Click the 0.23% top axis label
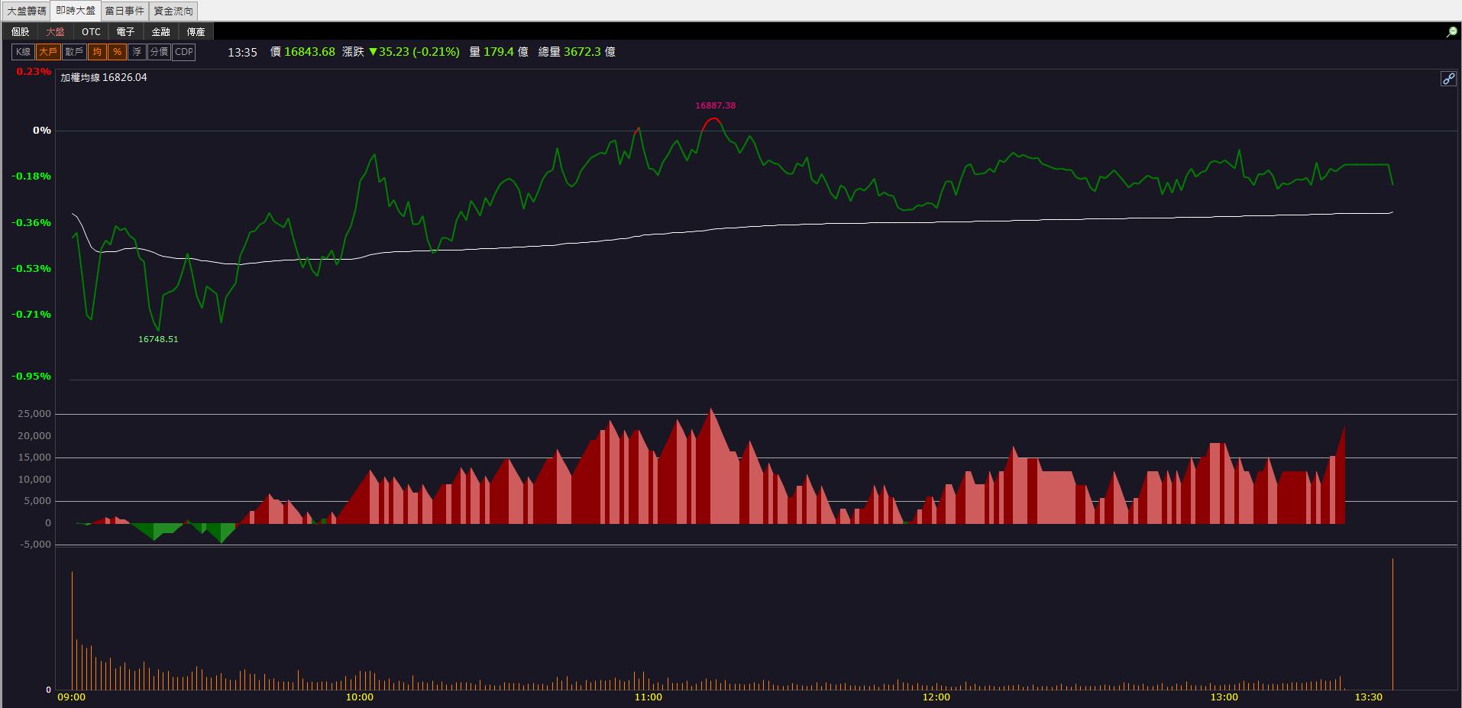Viewport: 1462px width, 708px height. tap(34, 72)
